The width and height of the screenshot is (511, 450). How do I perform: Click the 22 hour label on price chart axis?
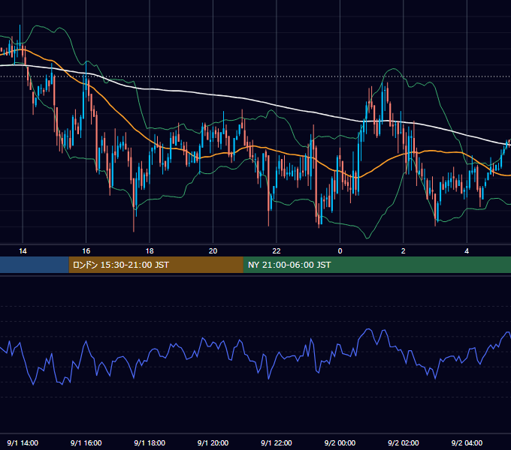pos(277,251)
